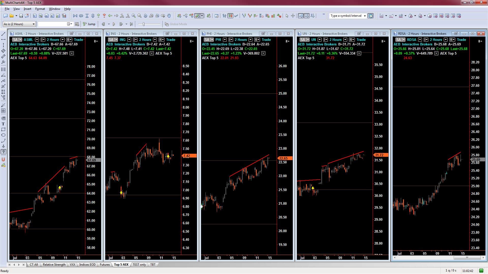Click the candlestick chart type icon
This screenshot has width=488, height=274.
click(x=230, y=16)
